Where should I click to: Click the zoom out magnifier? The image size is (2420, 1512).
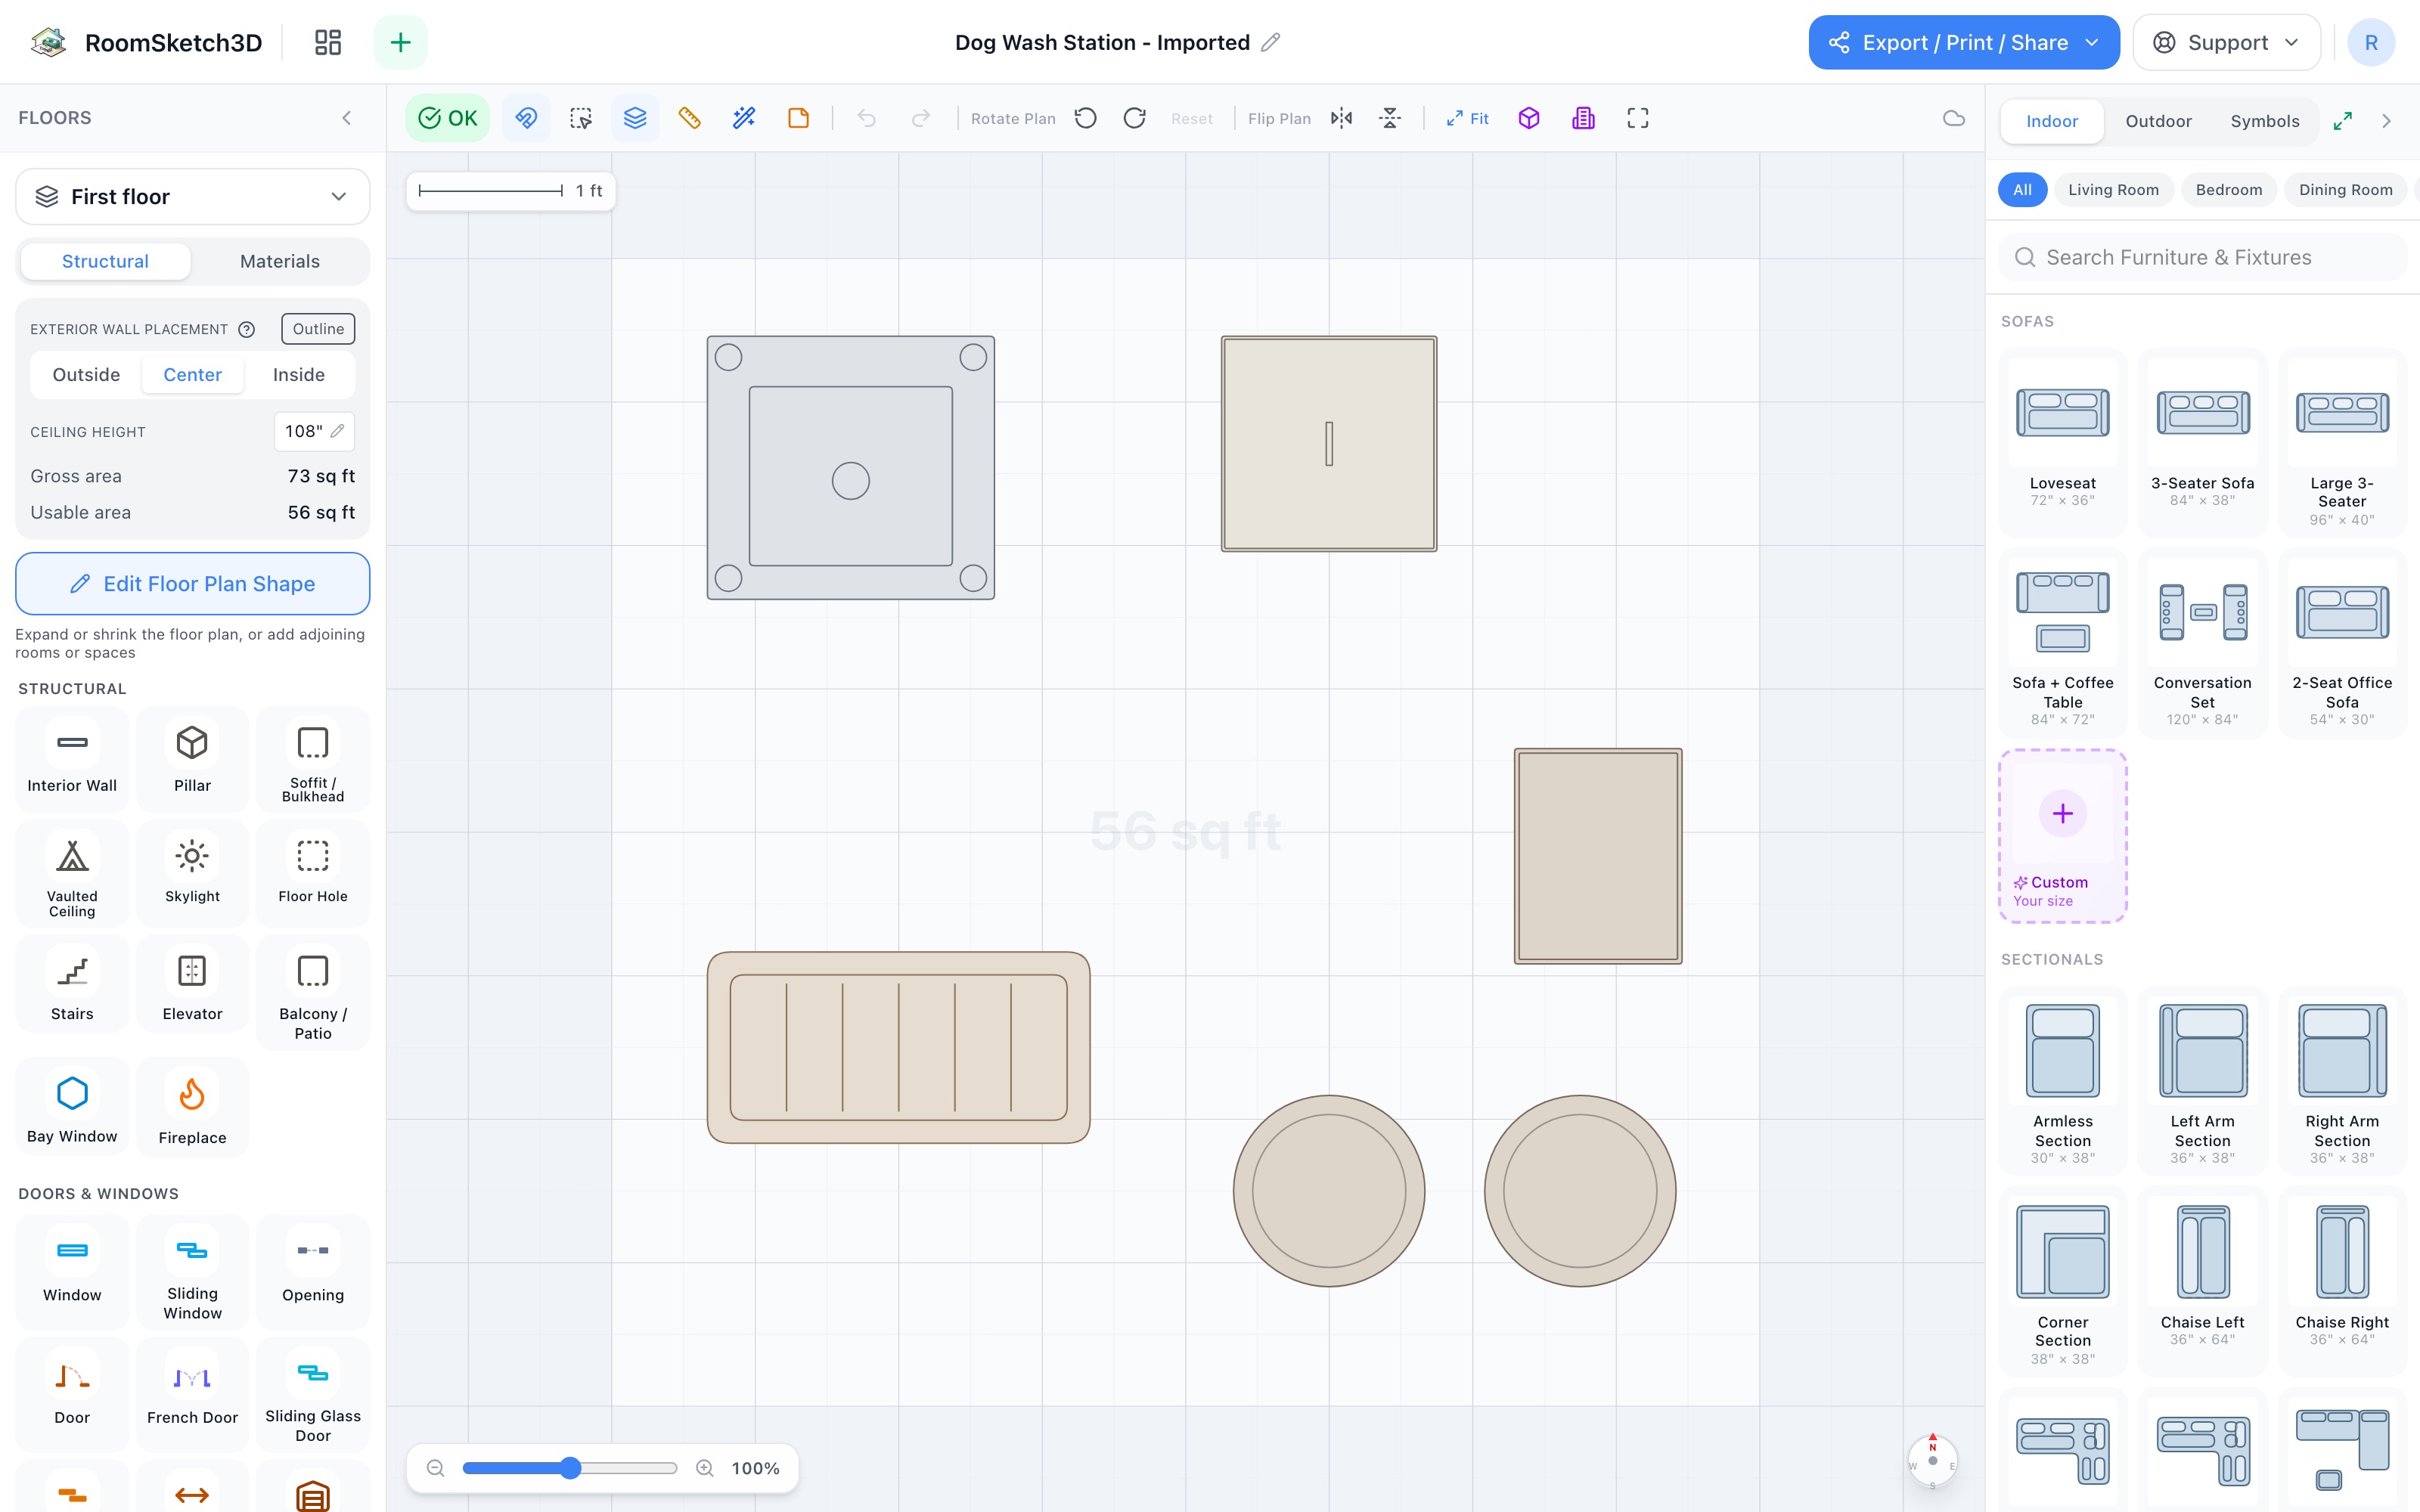coord(435,1468)
